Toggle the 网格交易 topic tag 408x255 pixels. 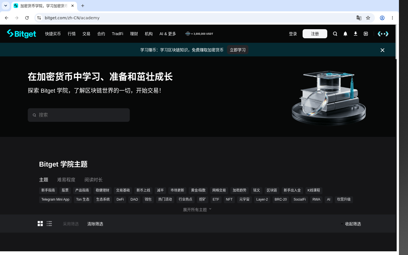click(x=219, y=190)
